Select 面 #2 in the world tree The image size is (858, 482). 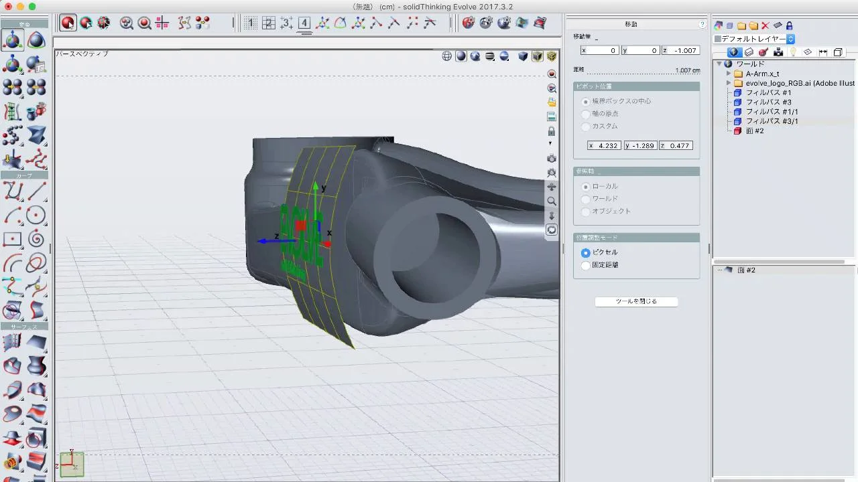click(x=755, y=131)
